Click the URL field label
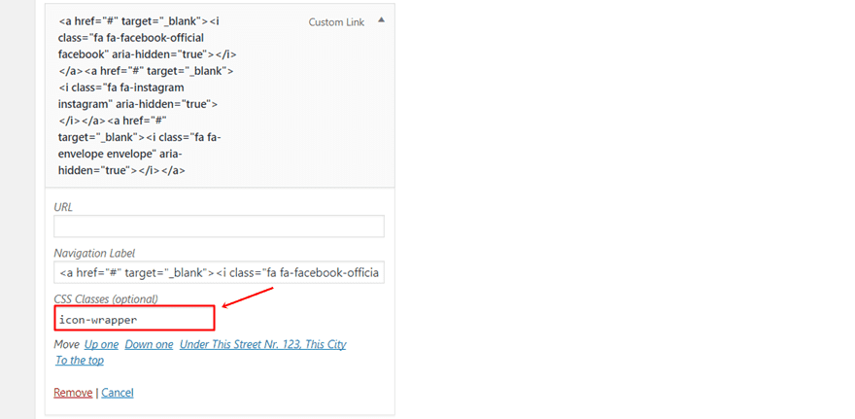Viewport: 855px width, 419px height. point(63,207)
